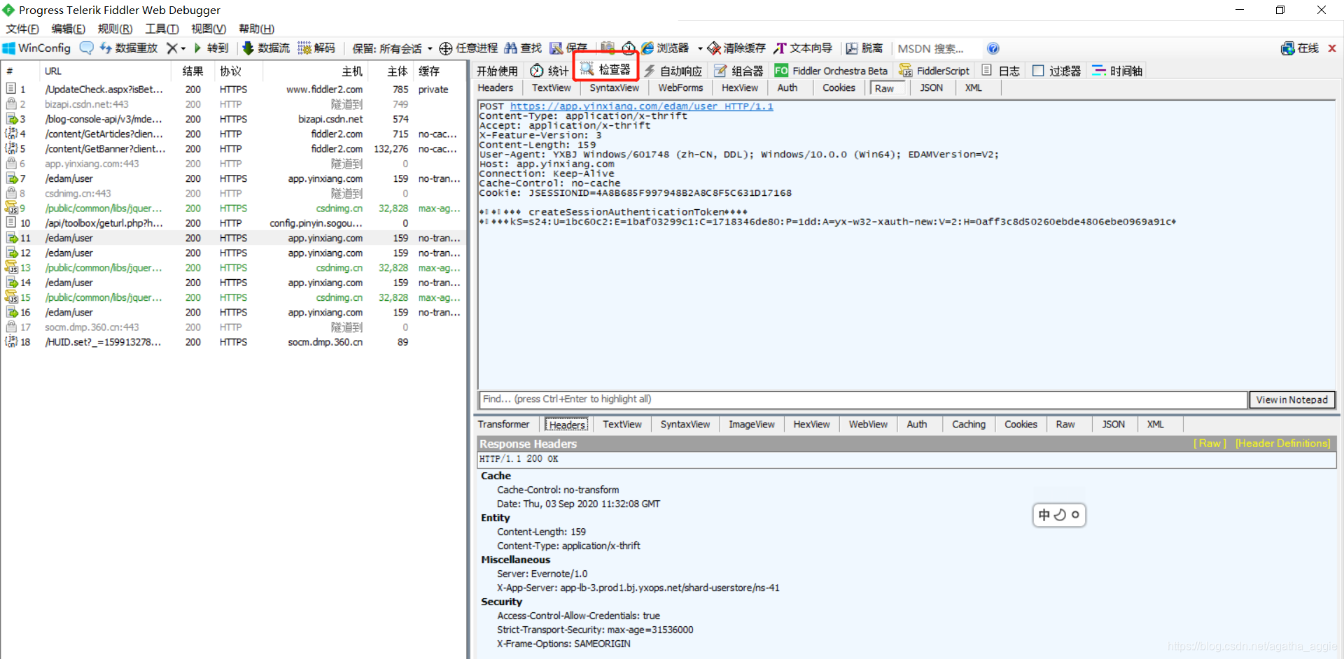1344x659 pixels.
Task: Sort sessions by 结果 column header
Action: pyautogui.click(x=192, y=71)
